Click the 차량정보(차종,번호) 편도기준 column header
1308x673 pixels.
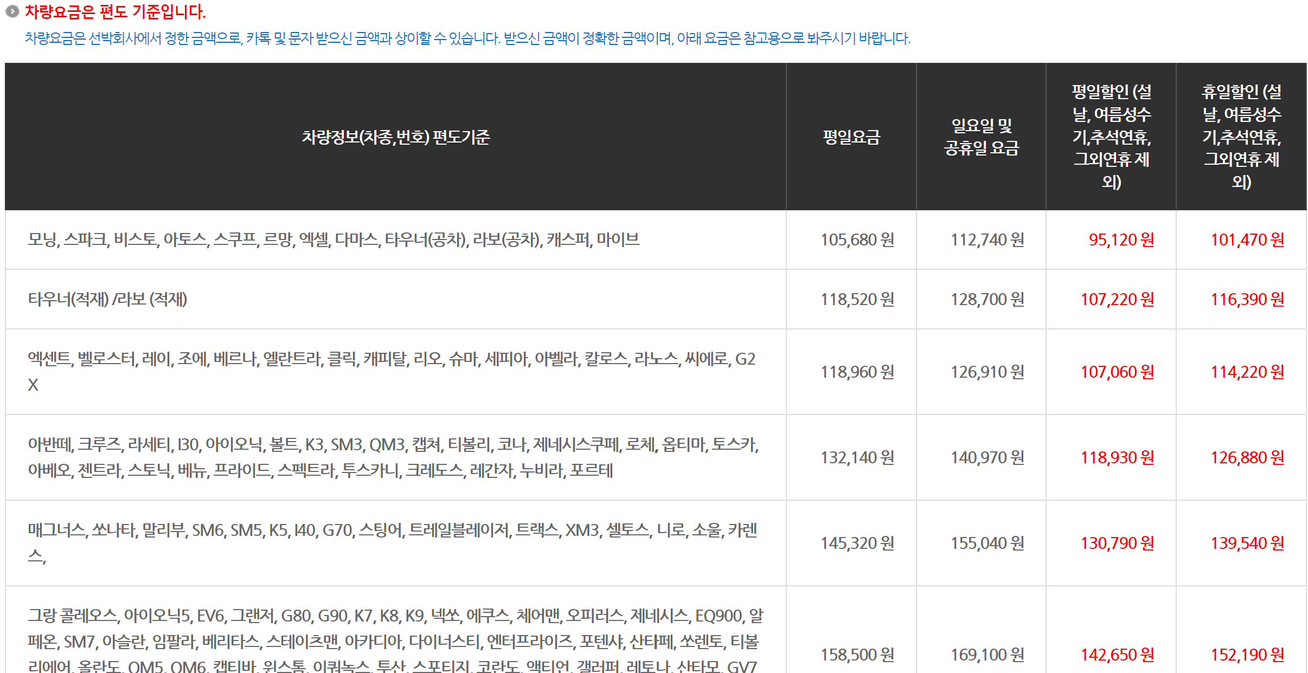pyautogui.click(x=395, y=137)
